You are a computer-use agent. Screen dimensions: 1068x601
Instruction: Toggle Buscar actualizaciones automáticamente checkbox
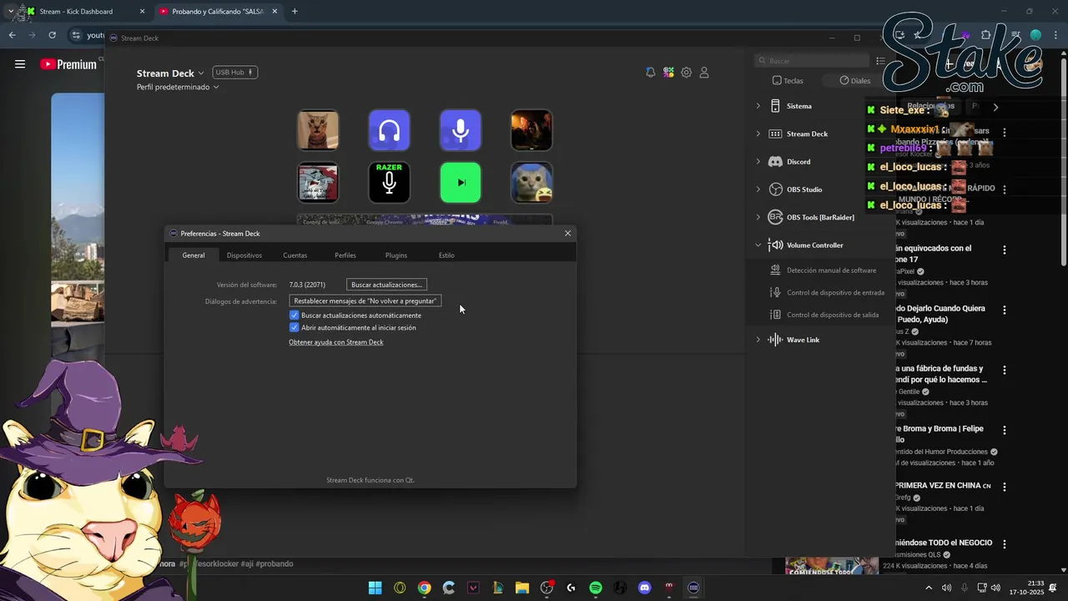click(294, 316)
